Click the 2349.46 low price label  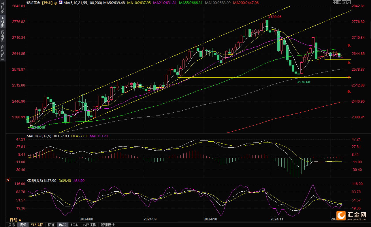(x=38, y=127)
